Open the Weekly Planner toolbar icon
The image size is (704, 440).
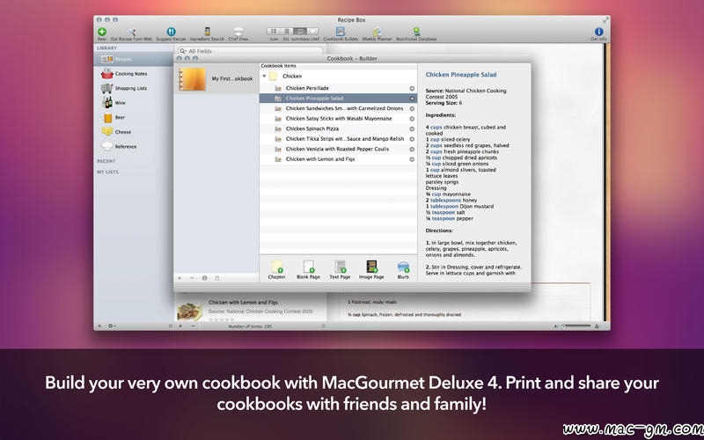tap(378, 32)
